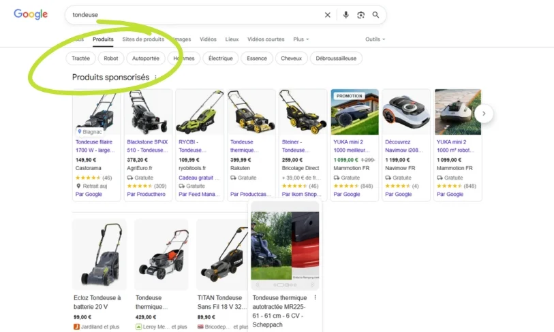
Task: Click the TITAN Tondeuse Sans Fil image
Action: point(223,254)
